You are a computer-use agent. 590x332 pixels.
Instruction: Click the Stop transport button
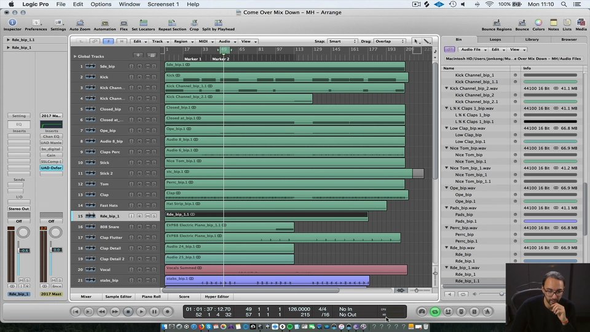[128, 312]
